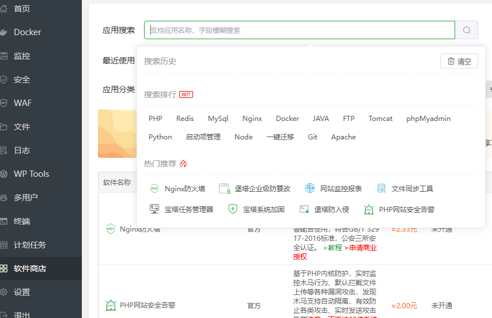Open the 设置 gear icon

point(3,292)
